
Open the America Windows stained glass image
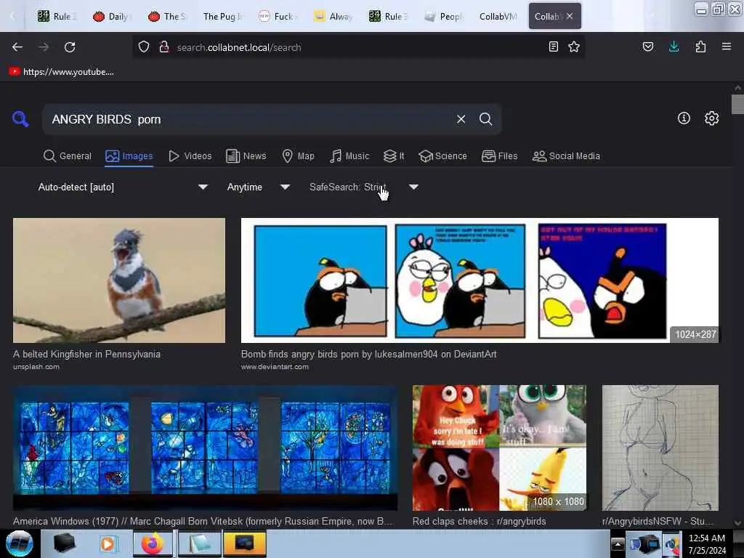click(x=206, y=448)
